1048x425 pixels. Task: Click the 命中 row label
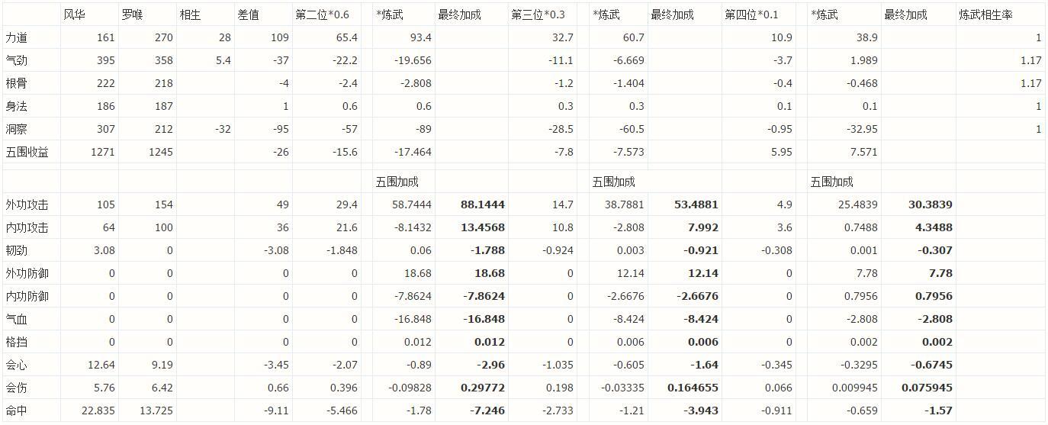[17, 411]
